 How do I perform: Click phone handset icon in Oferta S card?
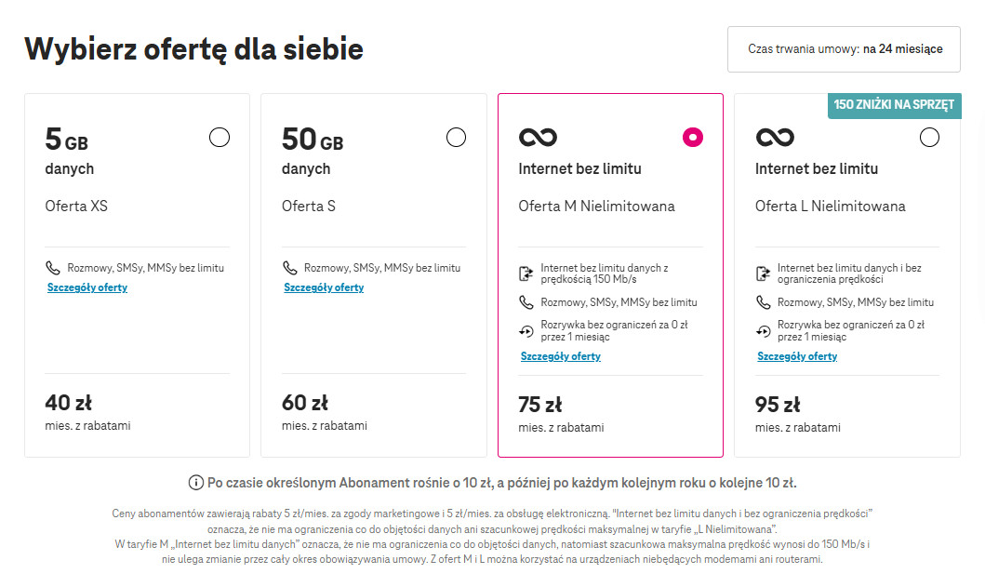pos(289,268)
